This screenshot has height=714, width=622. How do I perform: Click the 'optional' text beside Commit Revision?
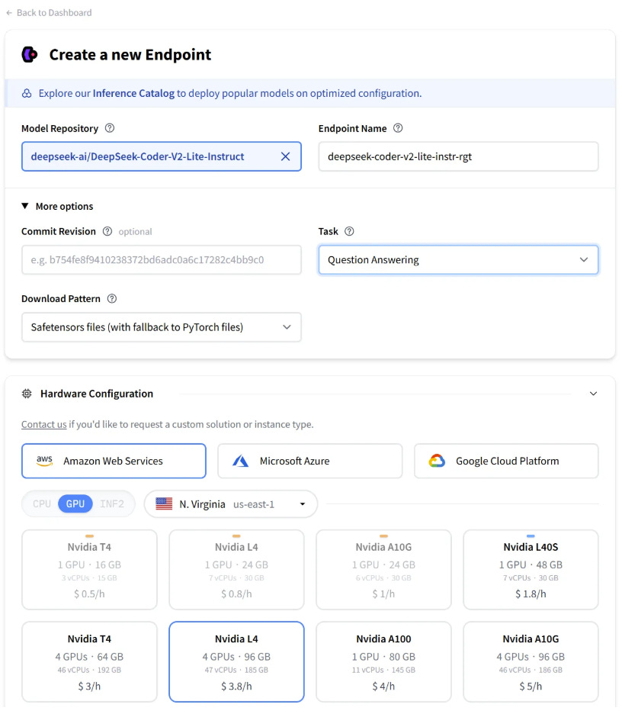pos(135,232)
